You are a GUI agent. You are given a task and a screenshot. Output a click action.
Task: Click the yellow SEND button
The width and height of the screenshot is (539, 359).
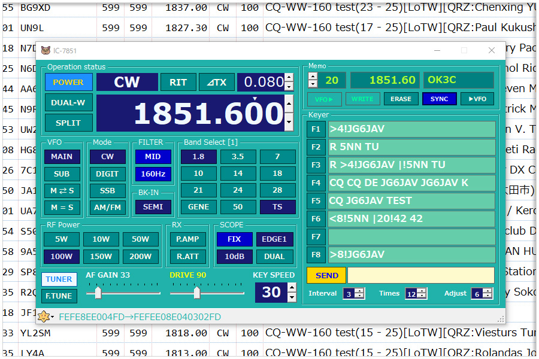[326, 275]
